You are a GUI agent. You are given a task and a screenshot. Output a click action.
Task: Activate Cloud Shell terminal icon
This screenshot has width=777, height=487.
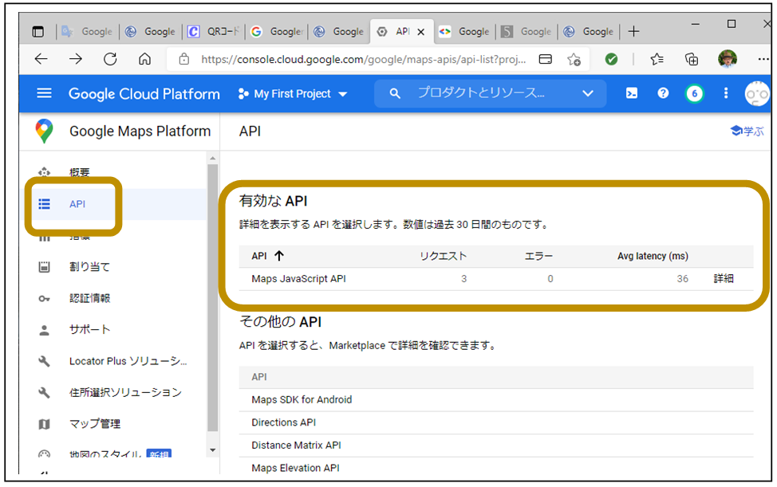631,93
